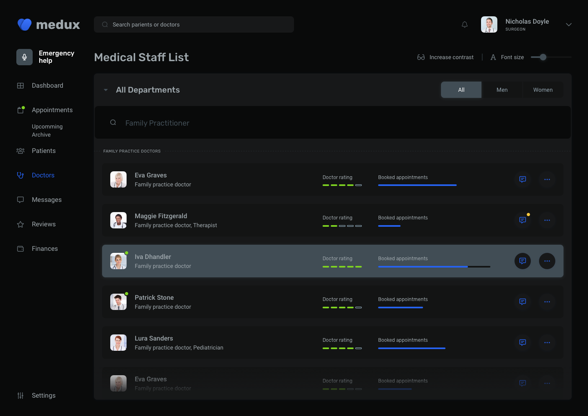
Task: Click the medux logo
Action: click(49, 24)
